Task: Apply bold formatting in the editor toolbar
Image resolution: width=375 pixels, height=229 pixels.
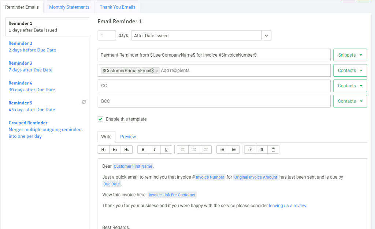Action: (x=143, y=149)
